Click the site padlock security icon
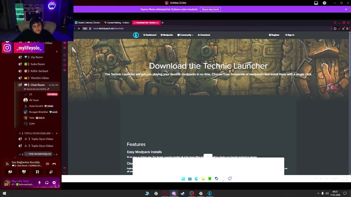The height and width of the screenshot is (197, 351). click(90, 28)
